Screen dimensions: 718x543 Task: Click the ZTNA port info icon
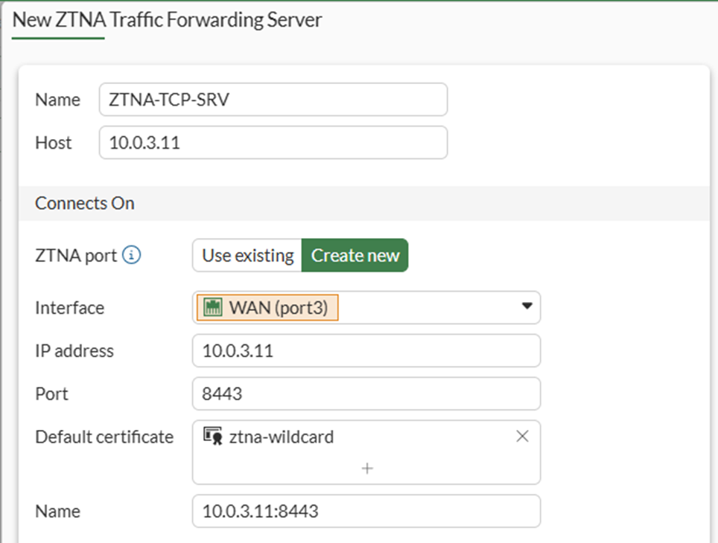point(131,256)
